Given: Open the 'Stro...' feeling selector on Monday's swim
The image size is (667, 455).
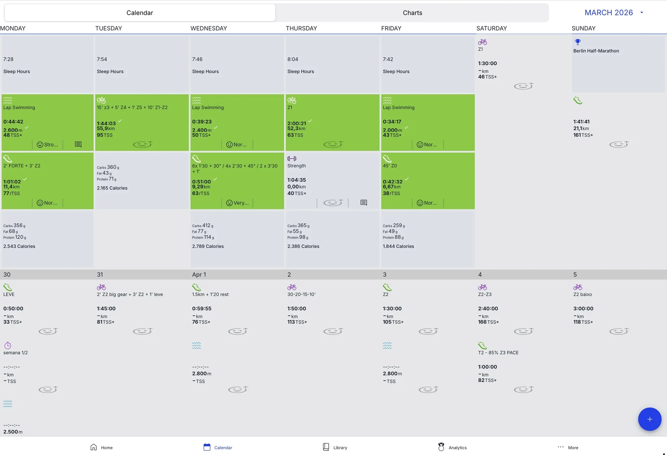Looking at the screenshot, I should point(47,145).
